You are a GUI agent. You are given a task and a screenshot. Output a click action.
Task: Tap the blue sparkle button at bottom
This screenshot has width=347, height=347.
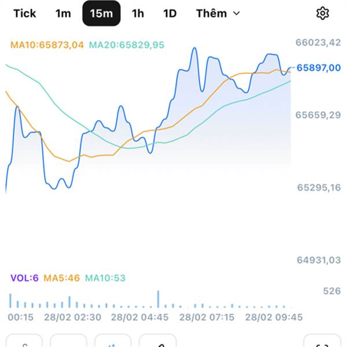pyautogui.click(x=113, y=342)
